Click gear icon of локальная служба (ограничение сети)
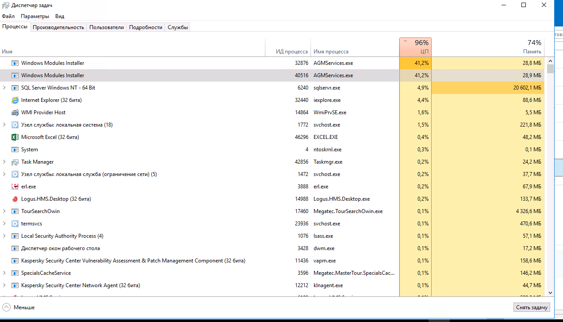Screen dimensions: 563x322 [15, 174]
